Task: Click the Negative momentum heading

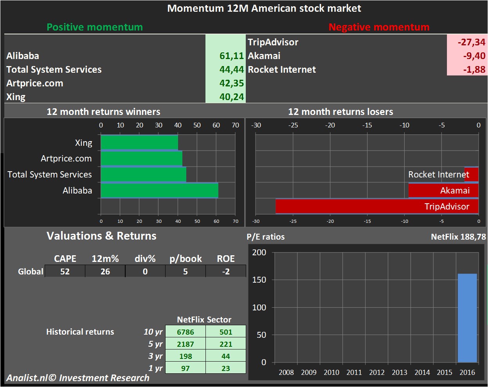Action: (x=378, y=27)
